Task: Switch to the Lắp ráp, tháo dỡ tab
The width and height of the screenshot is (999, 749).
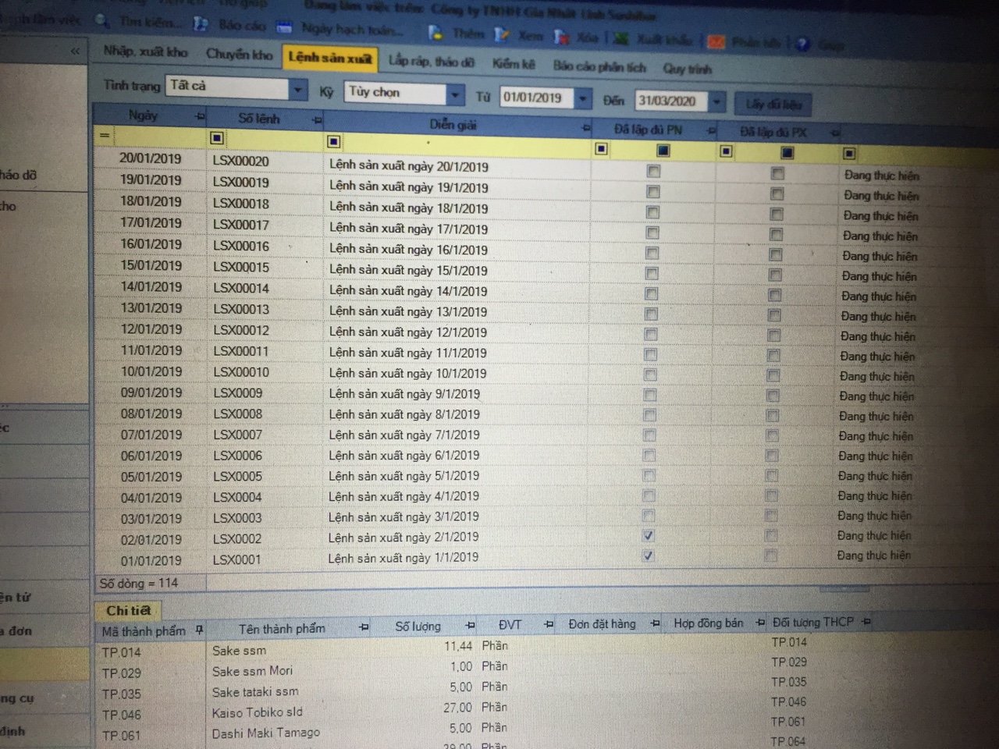Action: [x=432, y=61]
